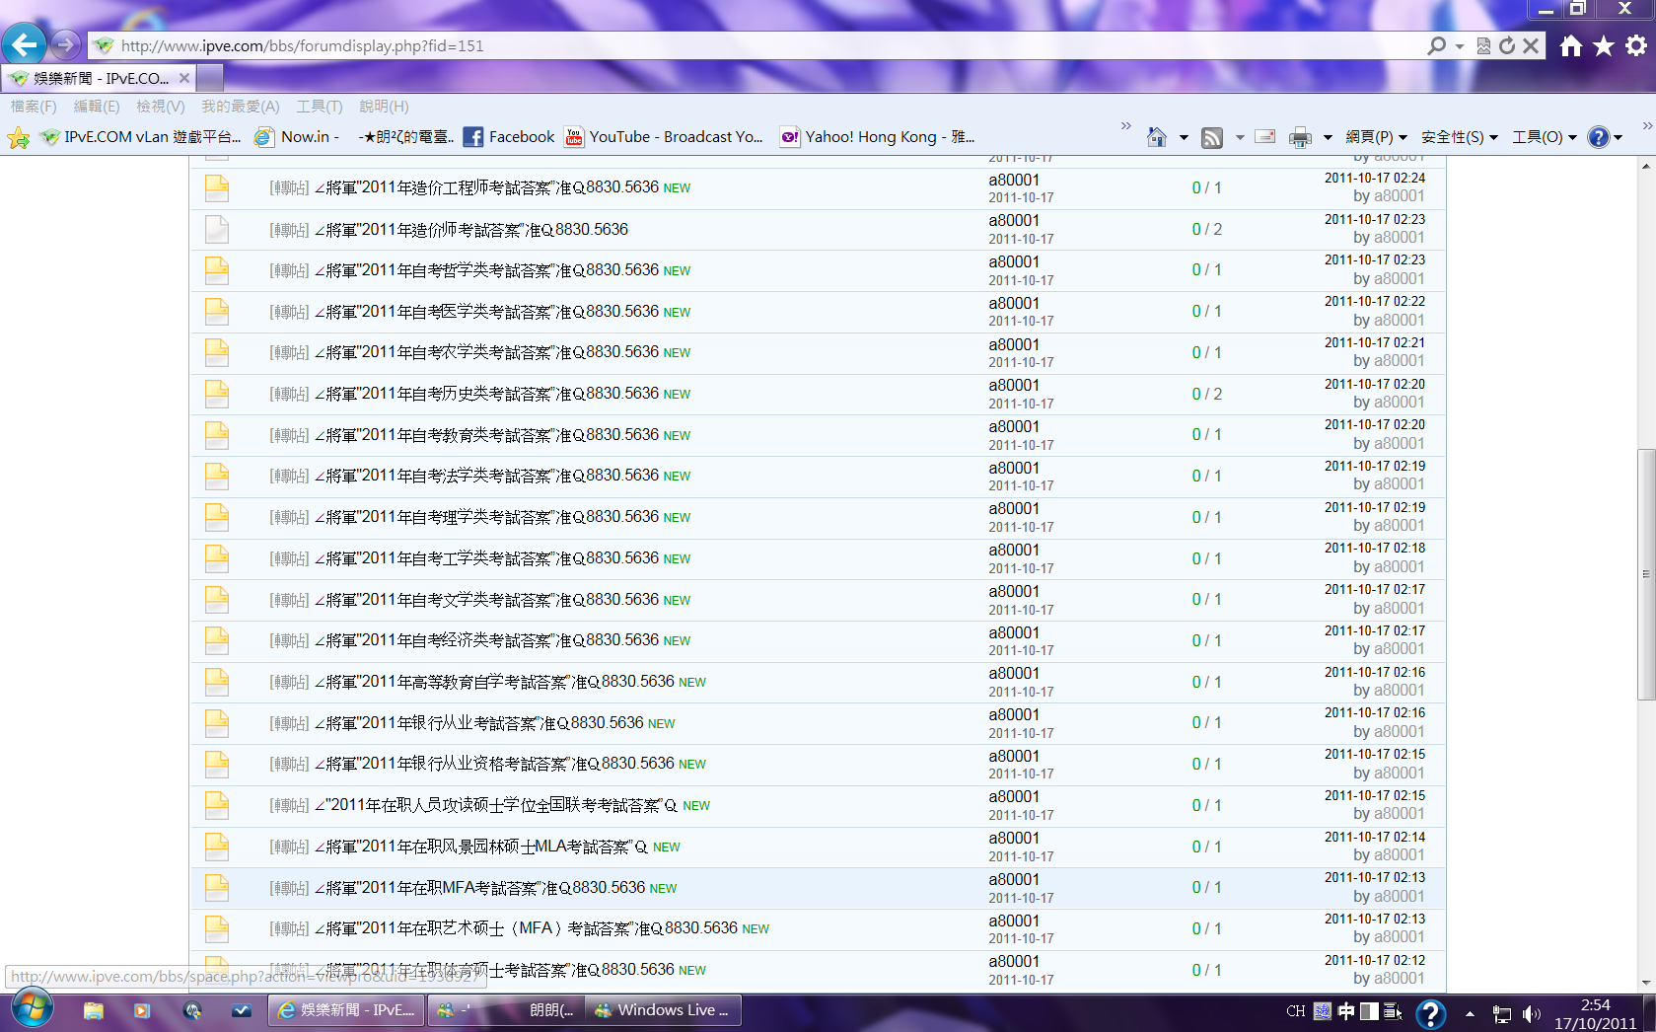This screenshot has width=1656, height=1032.
Task: Click the Windows Start button orb
Action: pos(32,1009)
